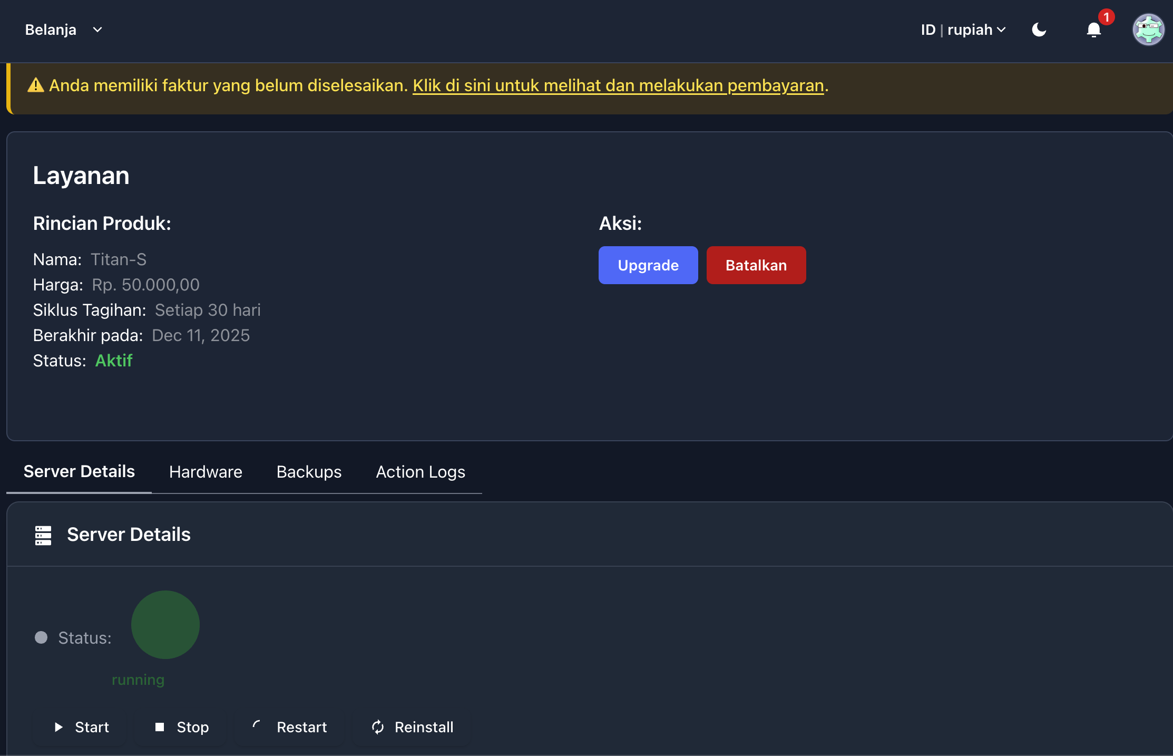Click the Restart server button
Image resolution: width=1173 pixels, height=756 pixels.
click(290, 727)
